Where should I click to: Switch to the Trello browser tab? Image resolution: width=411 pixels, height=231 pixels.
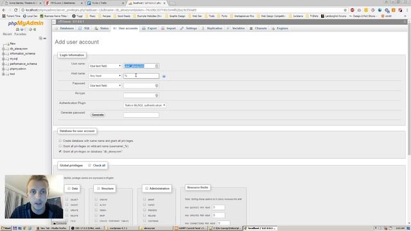click(105, 3)
